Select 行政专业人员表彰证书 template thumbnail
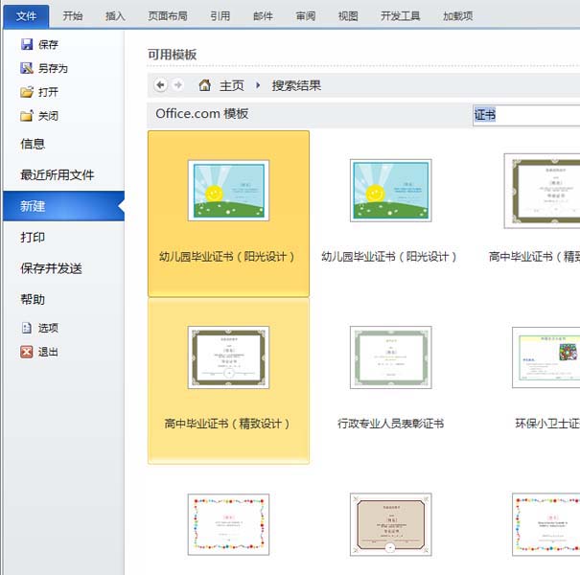The image size is (580, 575). (390, 357)
